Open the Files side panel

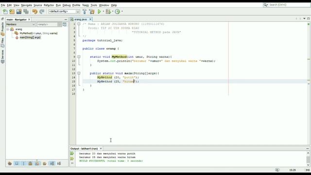(x=2, y=43)
